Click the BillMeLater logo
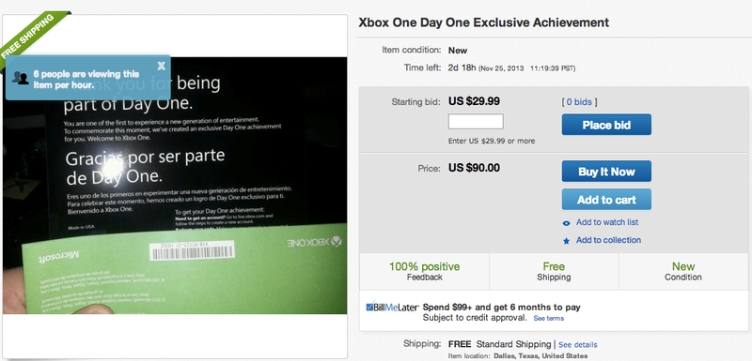This screenshot has height=361, width=752. click(x=392, y=307)
